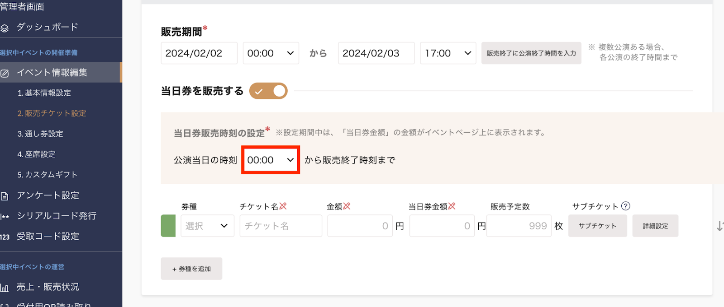Image resolution: width=724 pixels, height=307 pixels.
Task: Click the serial code issue icon
Action: point(5,217)
